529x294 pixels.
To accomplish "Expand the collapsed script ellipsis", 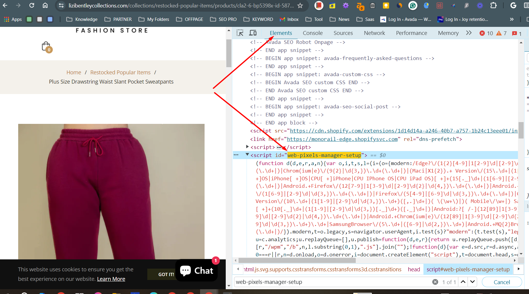I will tap(279, 147).
